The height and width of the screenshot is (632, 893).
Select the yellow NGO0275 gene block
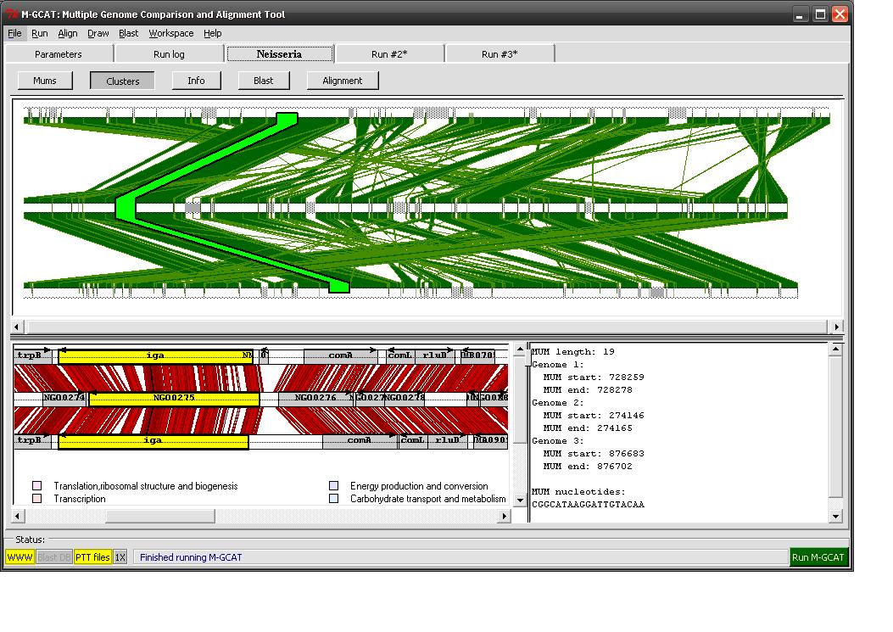(174, 399)
